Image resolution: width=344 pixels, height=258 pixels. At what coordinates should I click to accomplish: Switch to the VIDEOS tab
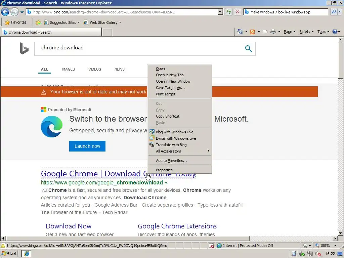94,69
